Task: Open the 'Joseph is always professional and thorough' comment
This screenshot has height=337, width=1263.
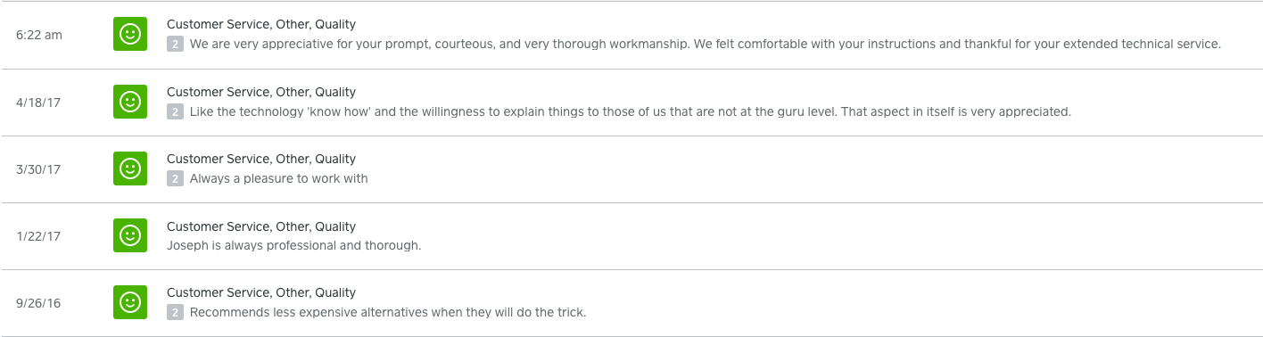Action: (293, 245)
